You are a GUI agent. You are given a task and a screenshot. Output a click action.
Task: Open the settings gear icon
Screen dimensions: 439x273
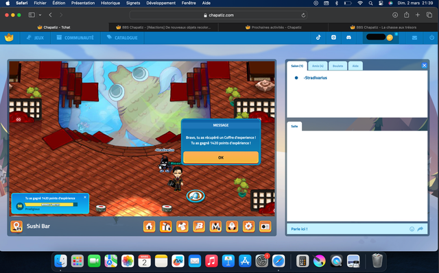pyautogui.click(x=248, y=226)
